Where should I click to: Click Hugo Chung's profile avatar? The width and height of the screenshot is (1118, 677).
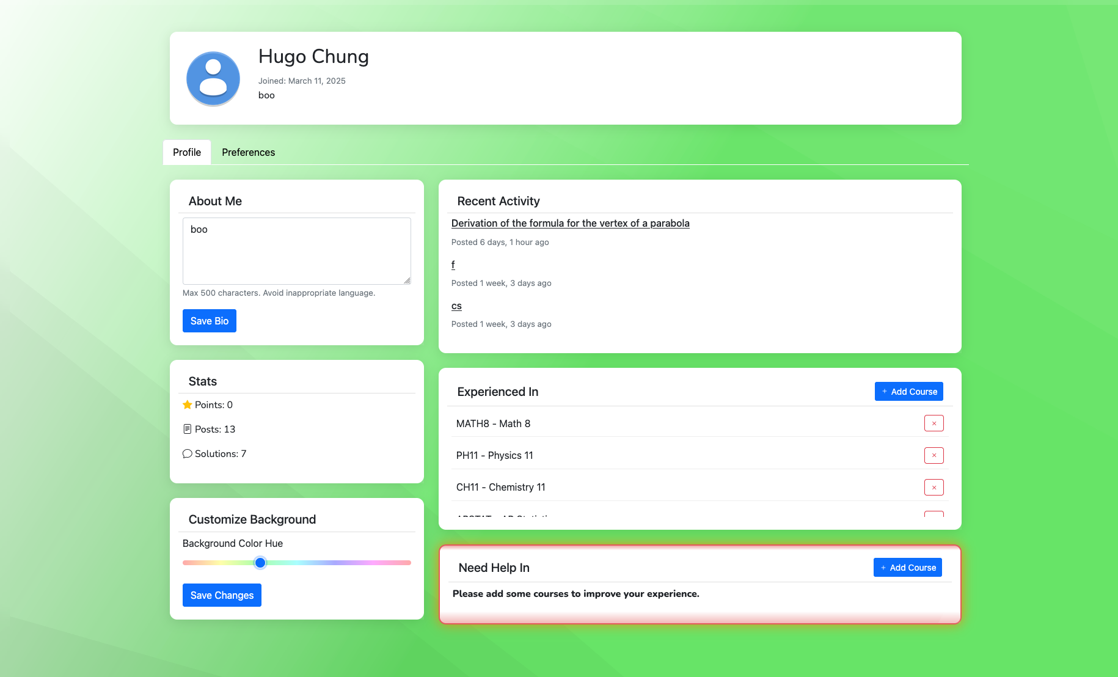(213, 78)
